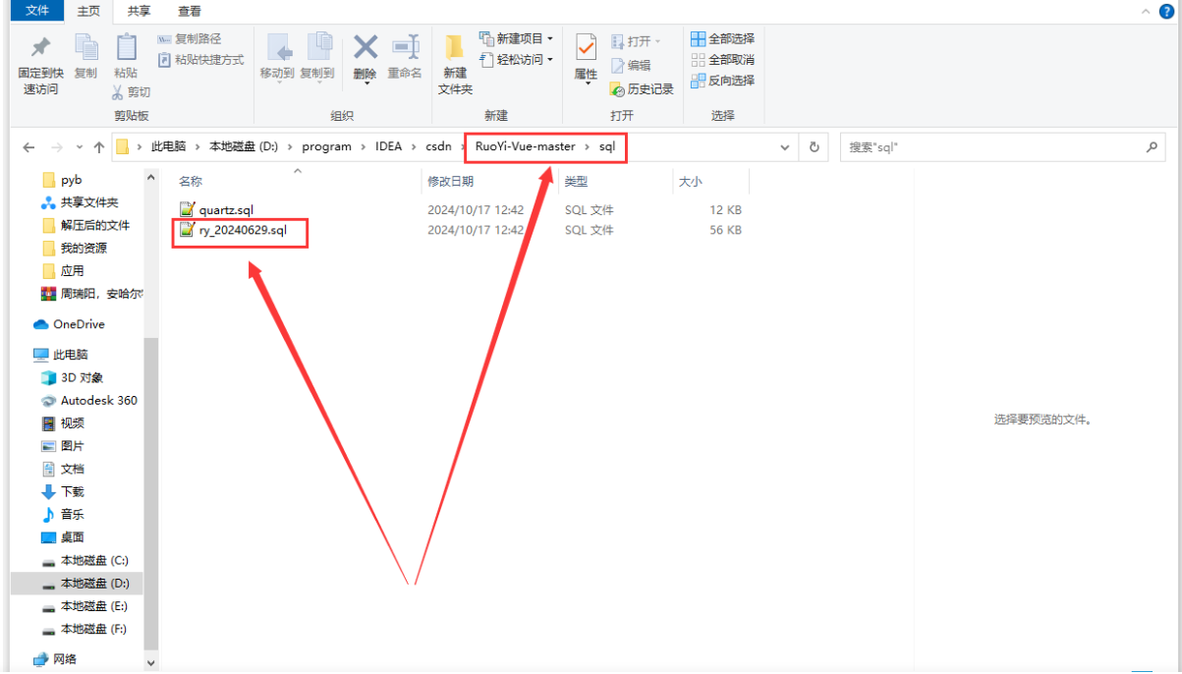This screenshot has height=674, width=1182.
Task: Sort by the Name (名称) column header
Action: tap(191, 181)
